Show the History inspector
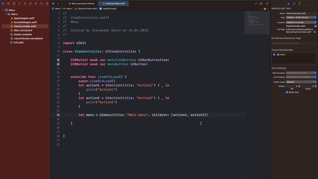Screen dimensions: 318x179 (x=294, y=3)
